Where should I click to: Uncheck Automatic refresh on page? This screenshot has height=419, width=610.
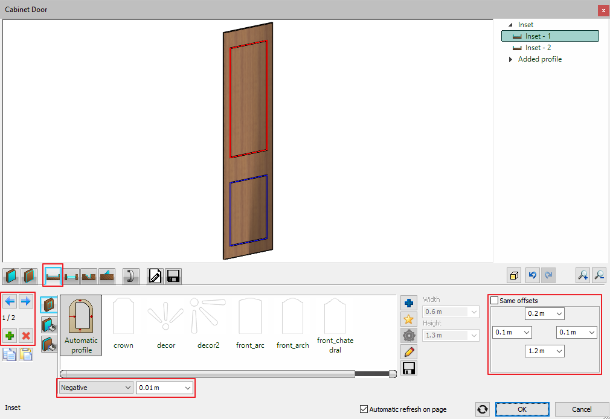tap(364, 409)
